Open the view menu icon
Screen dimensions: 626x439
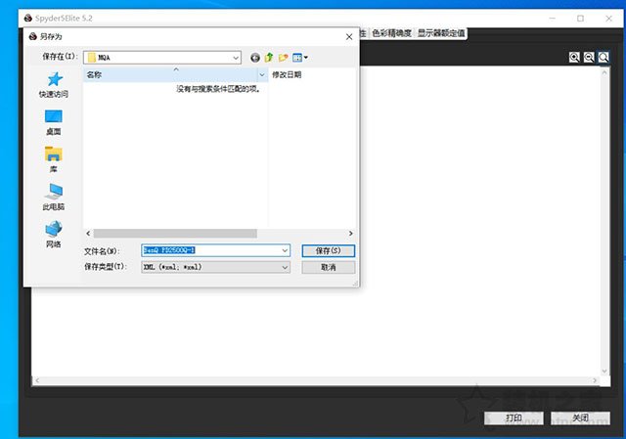tap(300, 58)
